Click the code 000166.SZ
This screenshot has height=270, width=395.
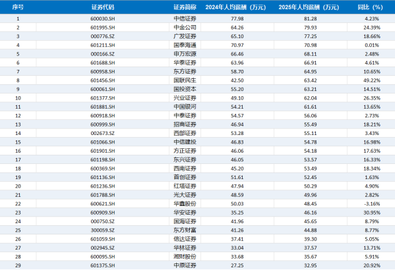pos(103,54)
